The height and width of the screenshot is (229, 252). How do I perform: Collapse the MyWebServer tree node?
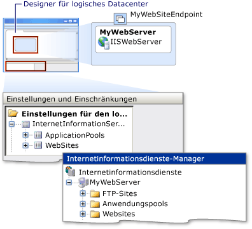click(69, 182)
